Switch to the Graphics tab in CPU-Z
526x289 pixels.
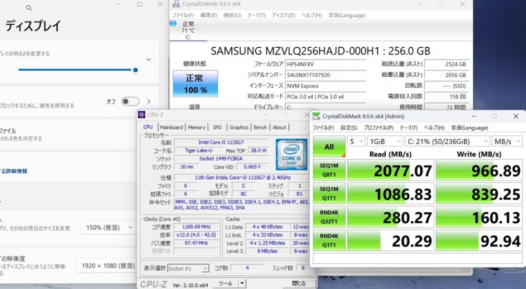(x=239, y=127)
